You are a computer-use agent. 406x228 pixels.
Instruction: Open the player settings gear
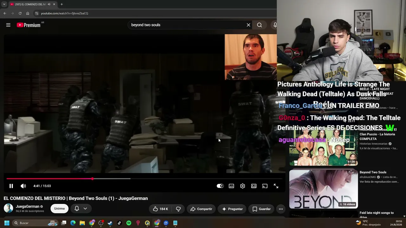[x=243, y=186]
